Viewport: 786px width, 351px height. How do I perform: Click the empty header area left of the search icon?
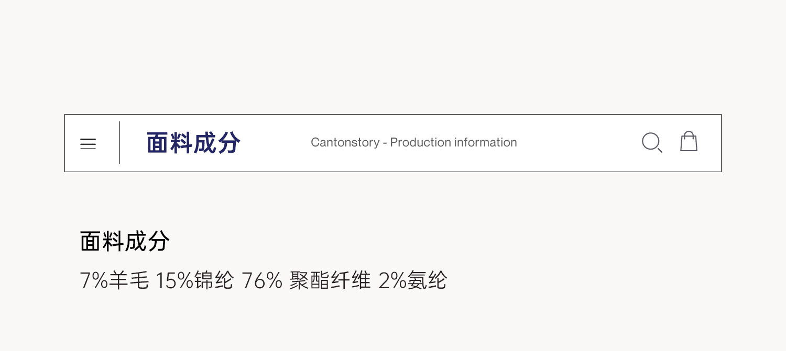coord(576,142)
